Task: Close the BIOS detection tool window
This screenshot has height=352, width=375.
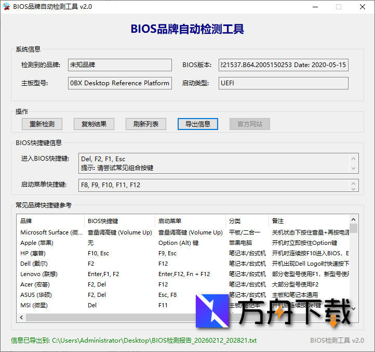Action: click(x=363, y=7)
